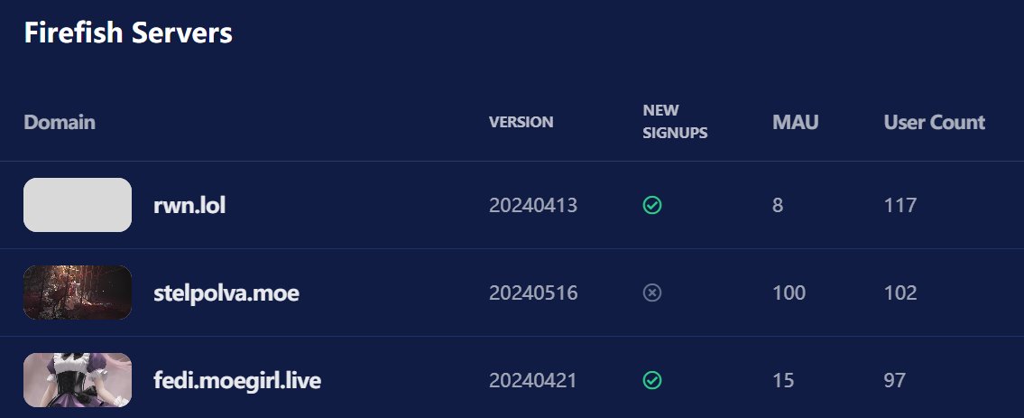Click the green checkmark icon for fedi.moegirl.live

point(651,380)
